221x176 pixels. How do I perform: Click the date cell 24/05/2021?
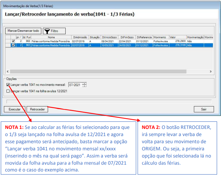(127, 45)
